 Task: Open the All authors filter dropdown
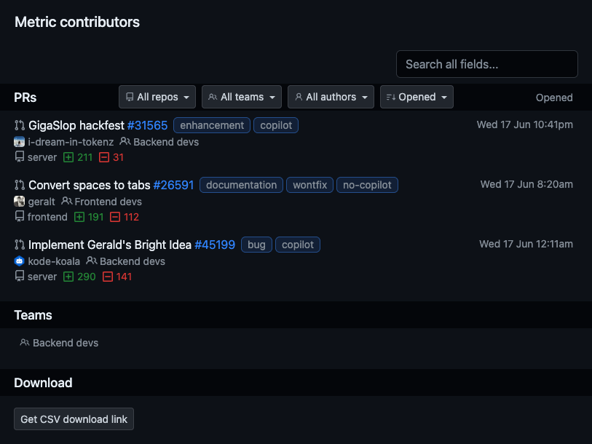pyautogui.click(x=331, y=97)
